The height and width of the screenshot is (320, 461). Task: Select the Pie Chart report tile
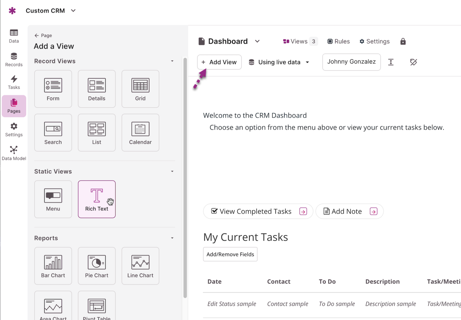coord(97,266)
